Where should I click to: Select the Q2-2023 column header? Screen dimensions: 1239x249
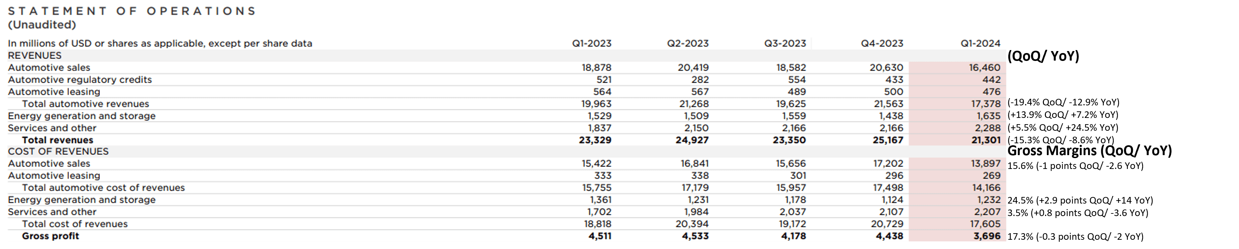[687, 43]
